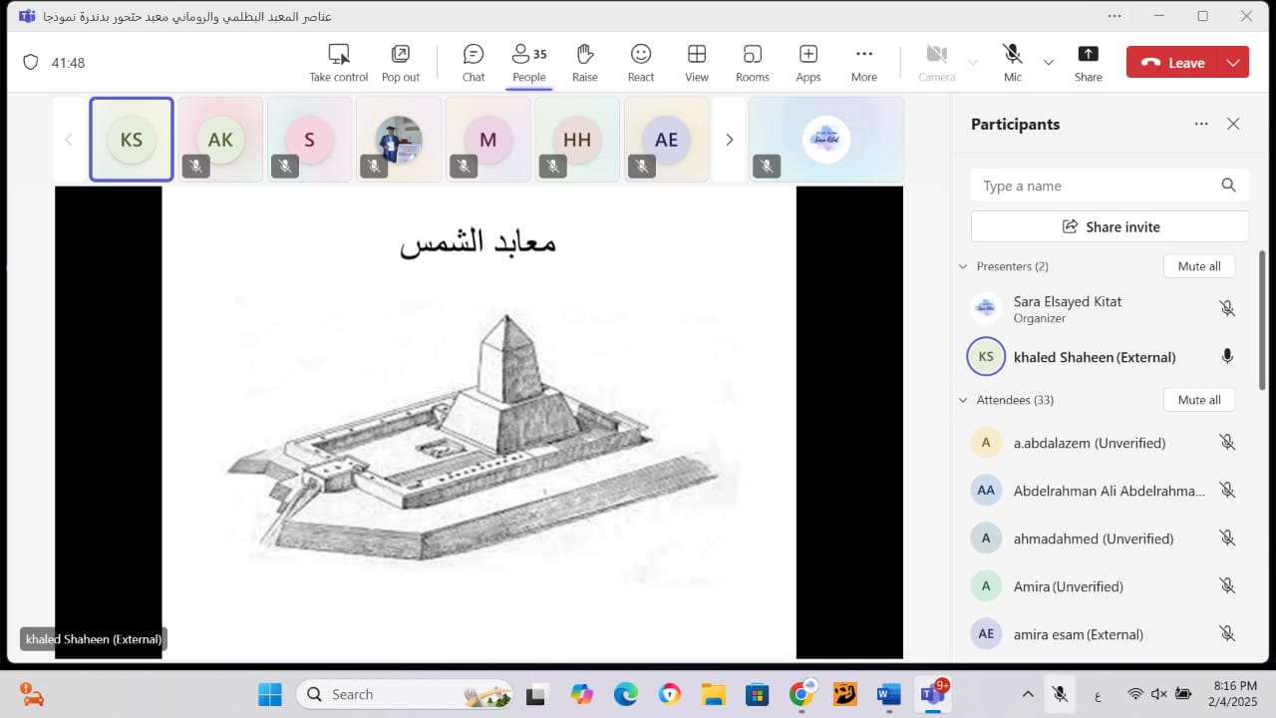Click Sara Elsayed Kitat's muted mic icon
The height and width of the screenshot is (718, 1276).
(1227, 309)
